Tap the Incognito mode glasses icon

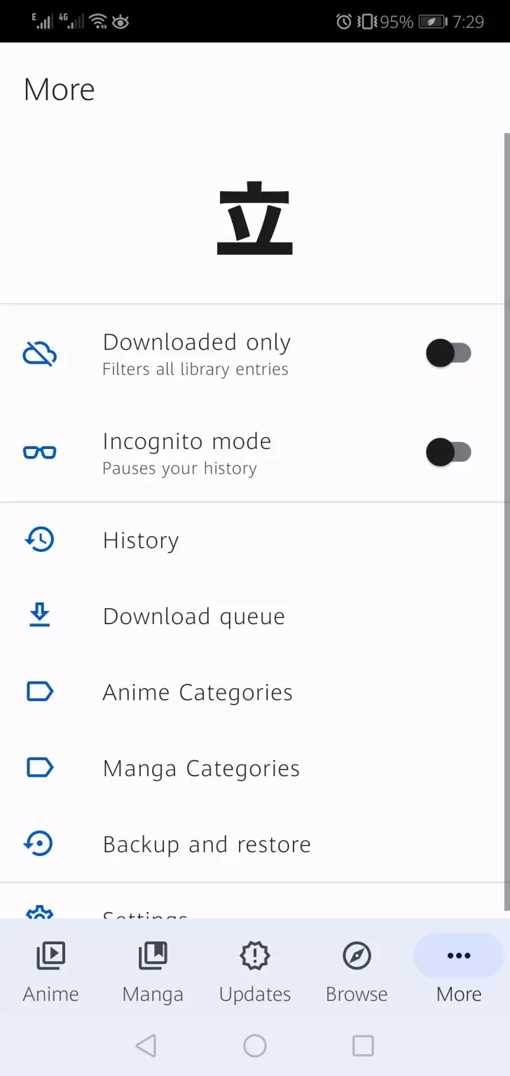click(39, 453)
